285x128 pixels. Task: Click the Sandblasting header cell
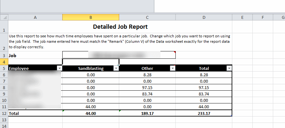pyautogui.click(x=91, y=68)
